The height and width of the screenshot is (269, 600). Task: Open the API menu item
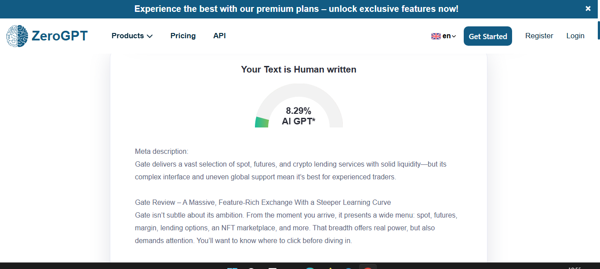[219, 36]
